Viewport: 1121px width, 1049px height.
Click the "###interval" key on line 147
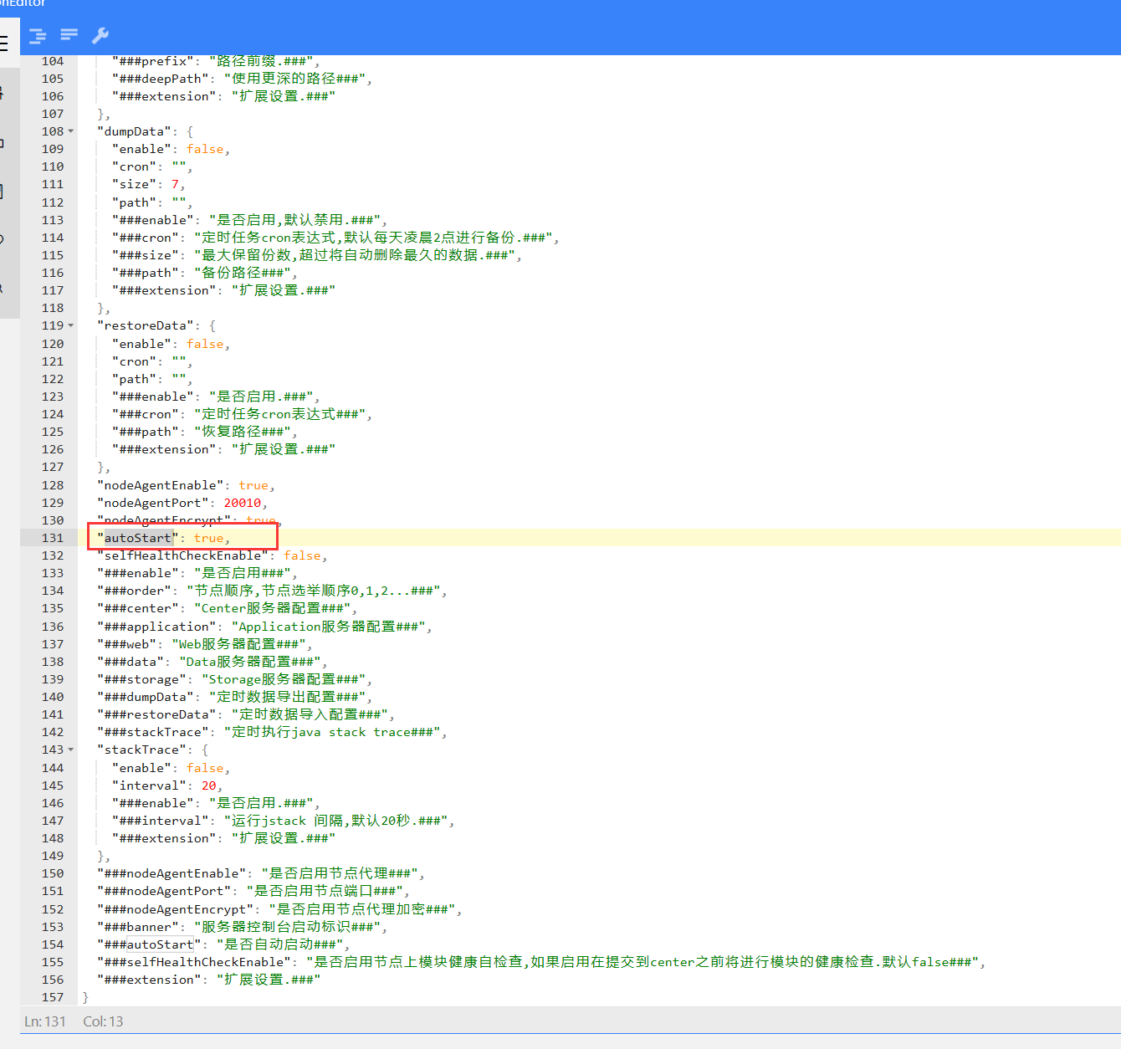[x=161, y=821]
